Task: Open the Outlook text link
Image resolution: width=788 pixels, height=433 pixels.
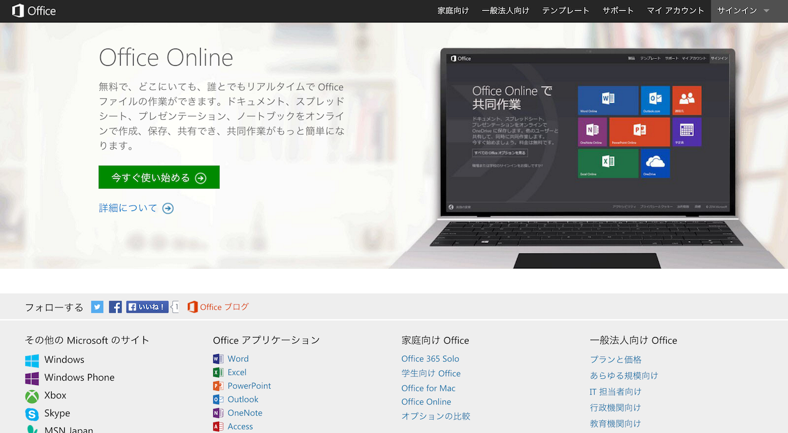Action: pyautogui.click(x=243, y=399)
